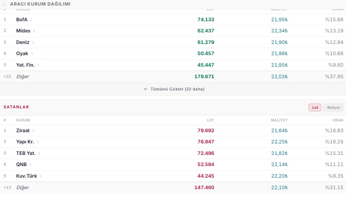
Task: Click the MALİYET column header in SATANLAR
Action: (279, 120)
